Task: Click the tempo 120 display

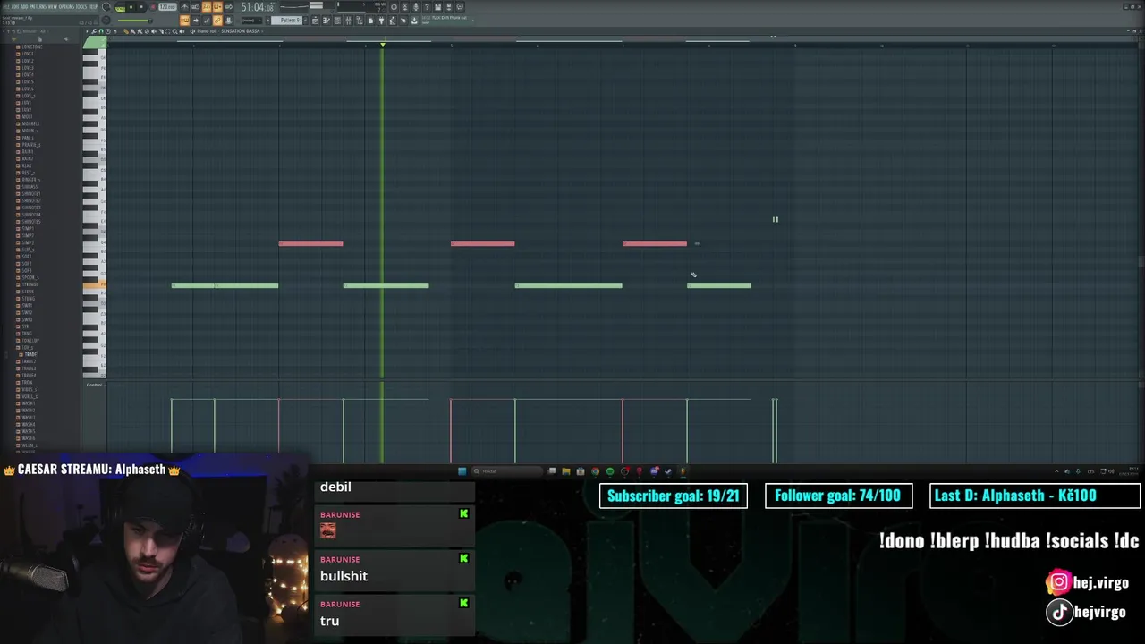Action: pyautogui.click(x=167, y=7)
